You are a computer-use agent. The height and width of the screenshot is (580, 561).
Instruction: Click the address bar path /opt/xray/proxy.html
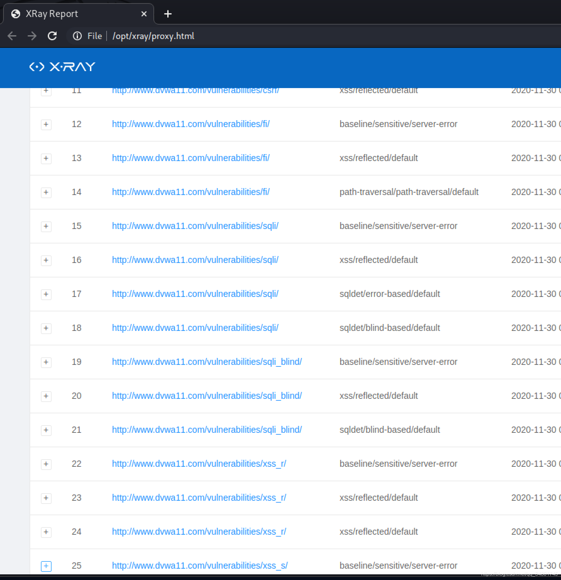(153, 36)
